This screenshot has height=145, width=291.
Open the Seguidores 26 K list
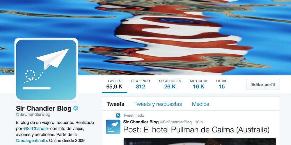point(170,84)
